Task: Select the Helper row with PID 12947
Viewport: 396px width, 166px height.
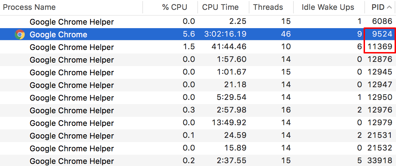Action: [198, 85]
